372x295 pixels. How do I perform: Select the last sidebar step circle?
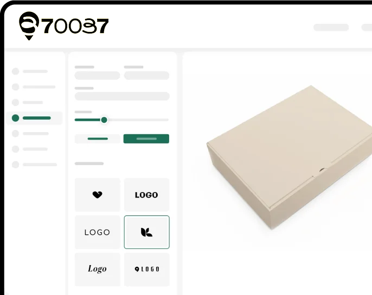(x=15, y=165)
